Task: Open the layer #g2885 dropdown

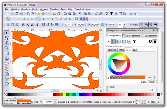Action: click(x=55, y=102)
